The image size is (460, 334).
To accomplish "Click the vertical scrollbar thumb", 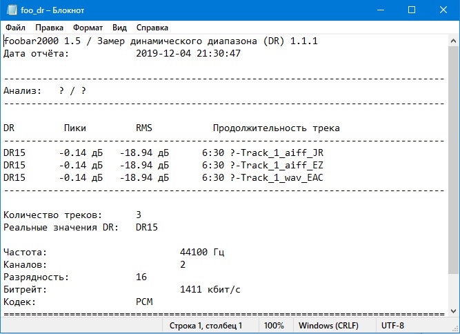I will coord(453,160).
